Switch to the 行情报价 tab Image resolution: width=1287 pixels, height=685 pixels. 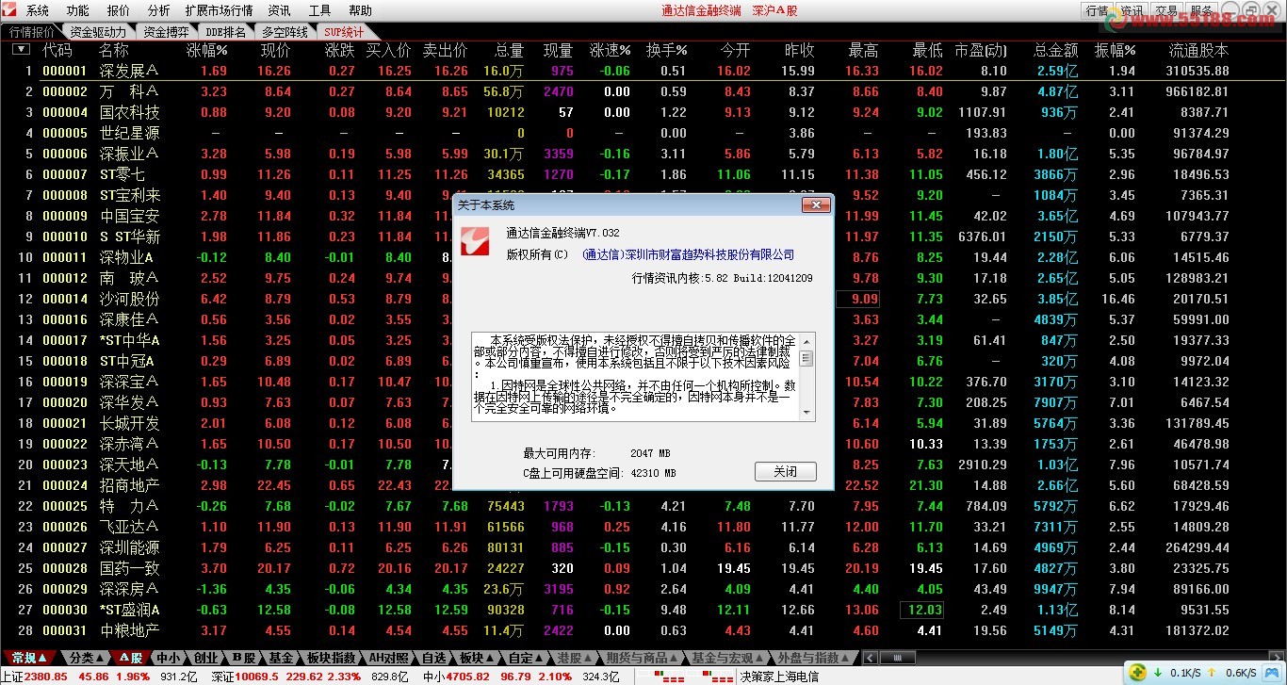click(x=32, y=31)
